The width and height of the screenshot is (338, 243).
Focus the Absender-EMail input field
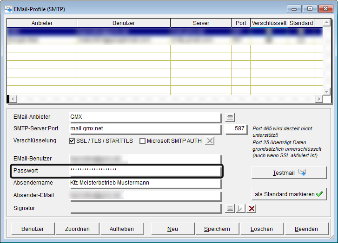pyautogui.click(x=145, y=196)
